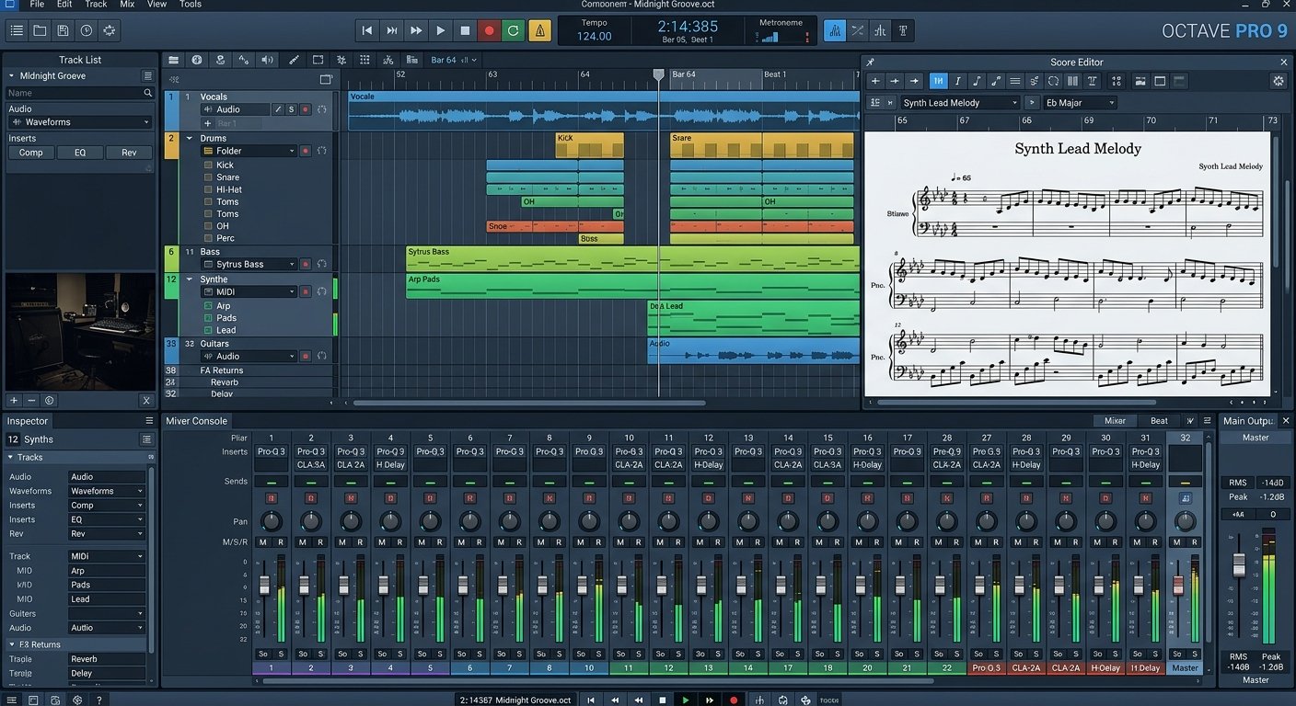Viewport: 1296px width, 706px height.
Task: Collapse the Midnight Groove tree in Track List
Action: [12, 75]
